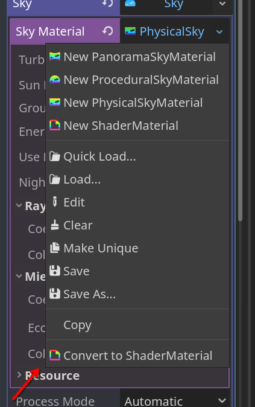Open the PhysicalSky resource dropdown arrow
The width and height of the screenshot is (255, 407).
[219, 31]
